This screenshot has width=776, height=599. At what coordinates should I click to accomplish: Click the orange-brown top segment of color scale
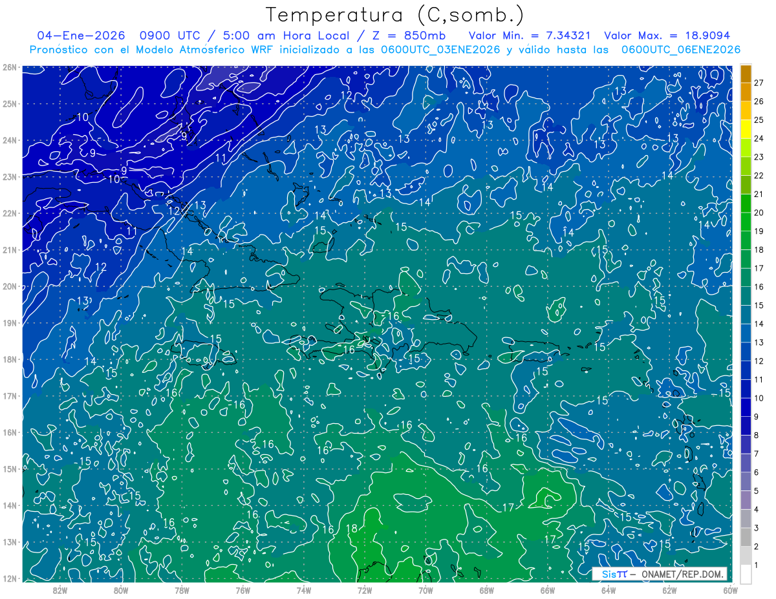746,74
